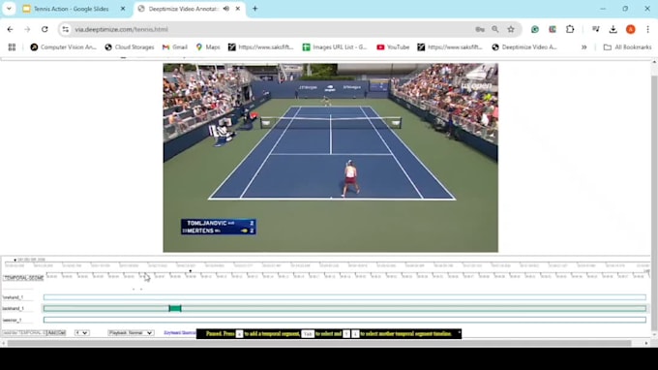This screenshot has height=370, width=658.
Task: Click the black playhead marker on the timeline
Action: (190, 271)
